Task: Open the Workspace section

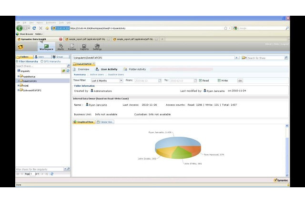Action: click(46, 47)
